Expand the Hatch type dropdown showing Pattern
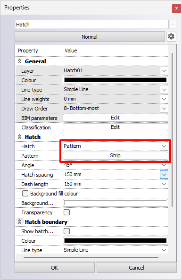The height and width of the screenshot is (280, 182). coord(164,146)
